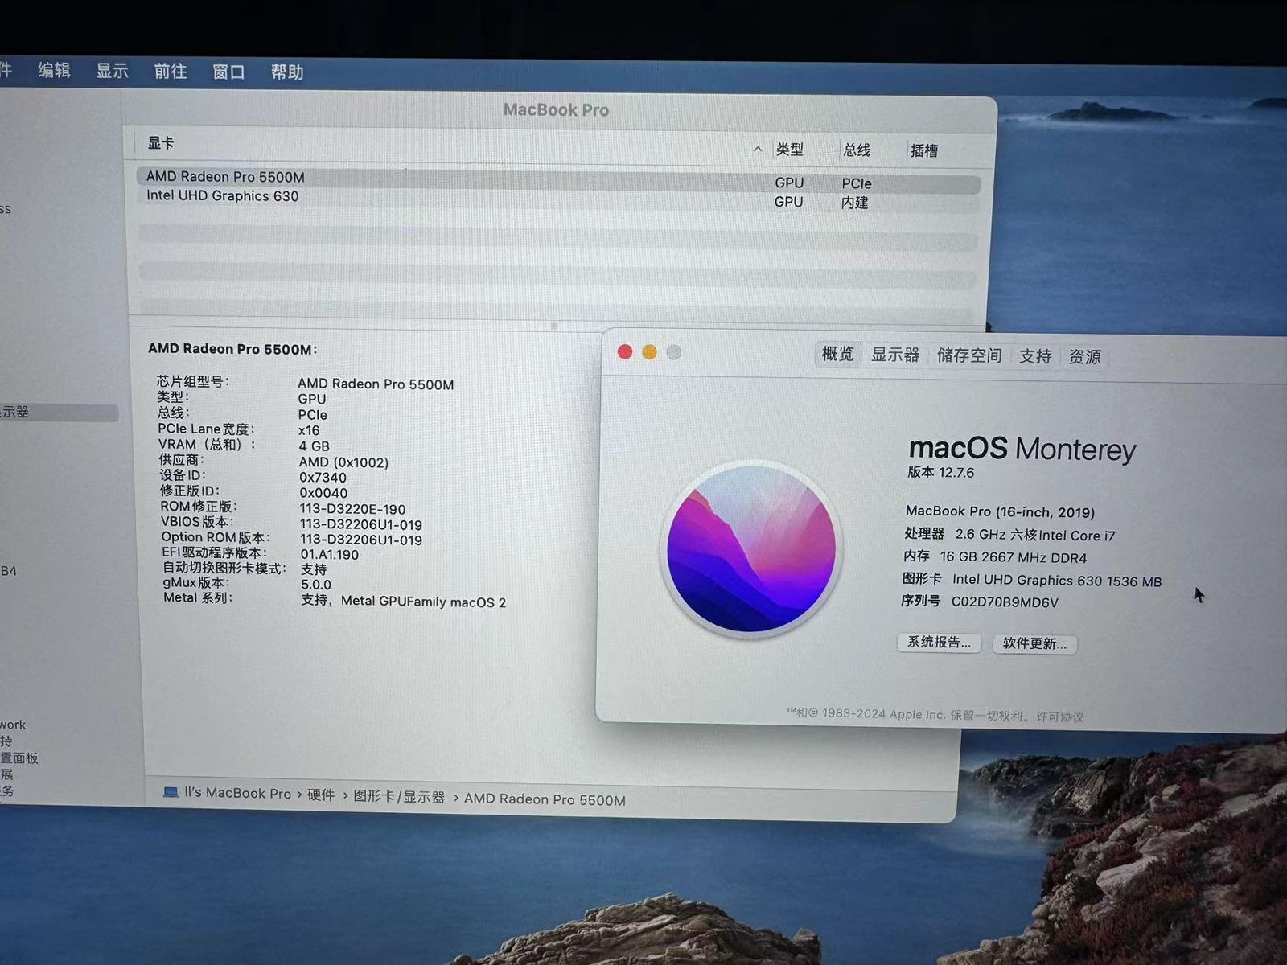This screenshot has width=1287, height=965.
Task: Open the 窗口 menu in menu bar
Action: coord(228,72)
